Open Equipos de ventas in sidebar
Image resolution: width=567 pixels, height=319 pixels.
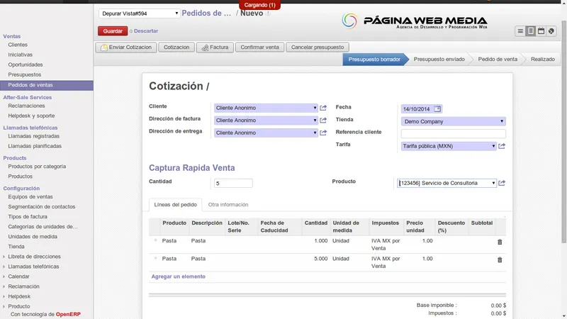coord(30,197)
